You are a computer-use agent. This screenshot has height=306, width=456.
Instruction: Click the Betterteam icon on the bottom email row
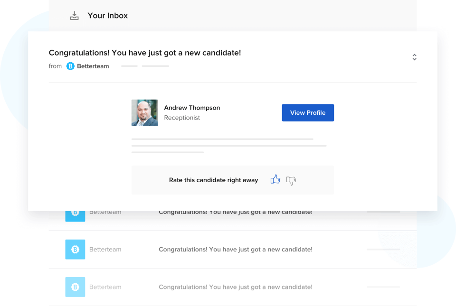(75, 287)
